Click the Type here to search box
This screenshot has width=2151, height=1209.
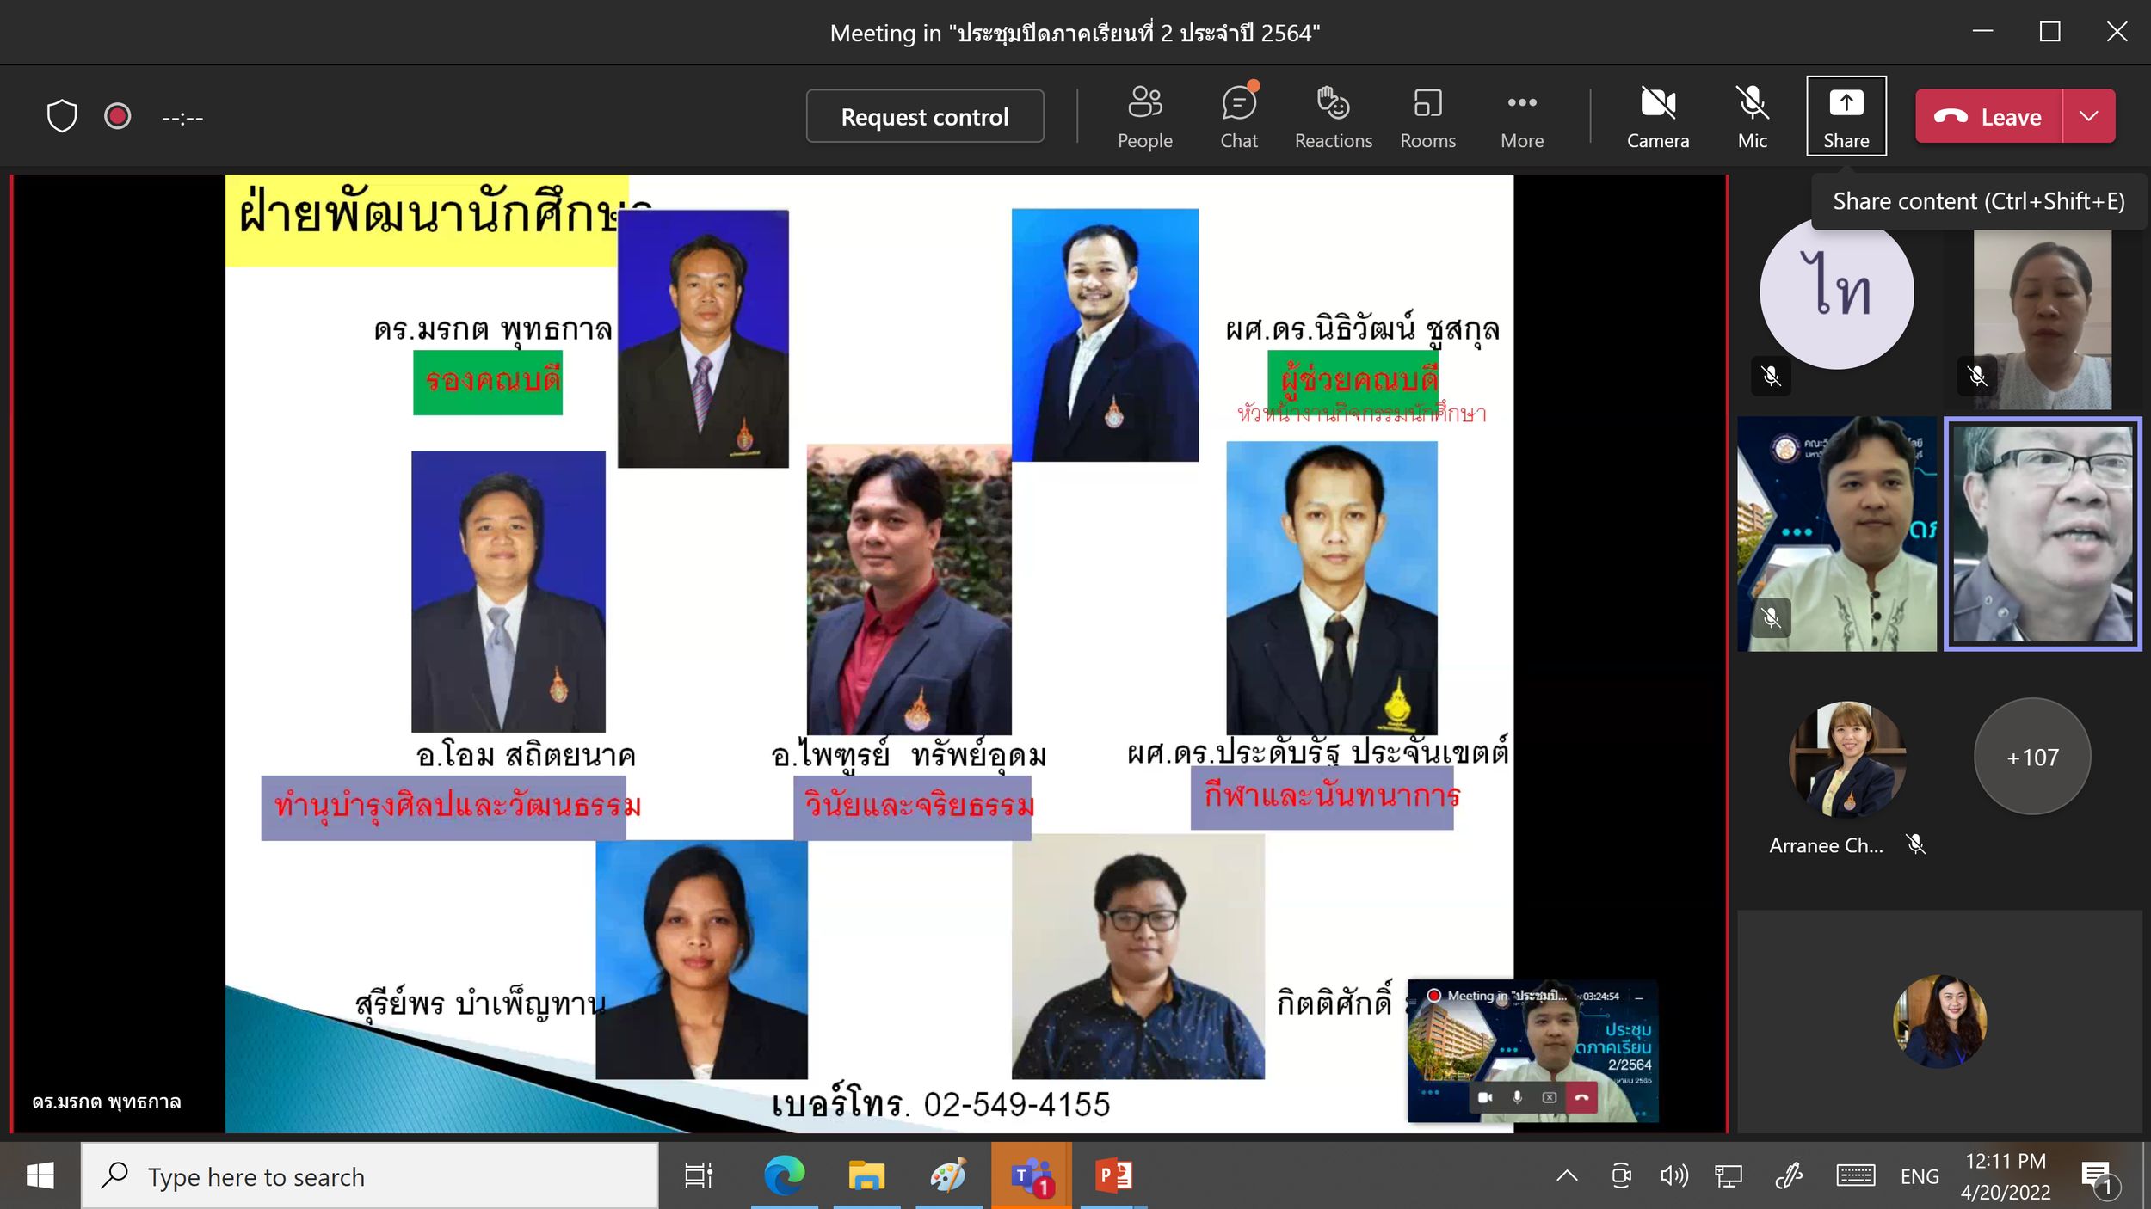(x=370, y=1176)
